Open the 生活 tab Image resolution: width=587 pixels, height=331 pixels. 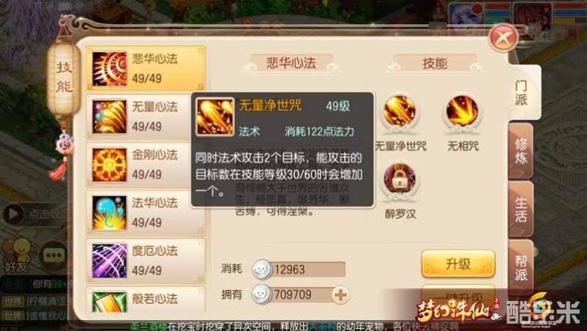520,209
